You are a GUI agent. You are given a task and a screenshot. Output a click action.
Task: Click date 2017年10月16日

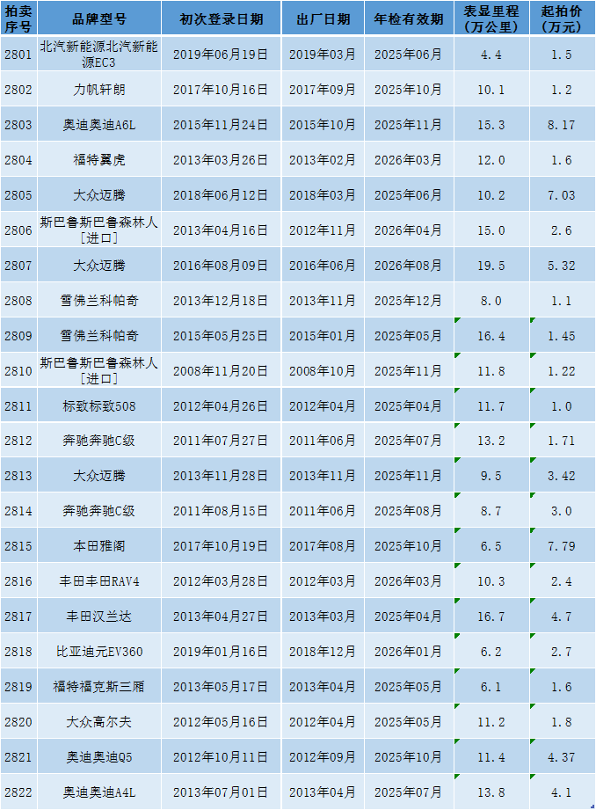tap(221, 90)
